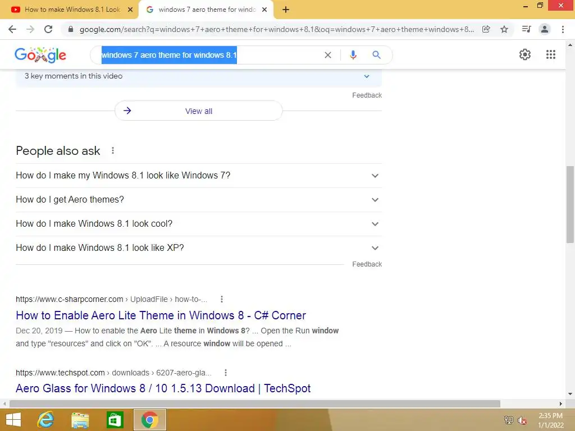575x431 pixels.
Task: Open Google quick settings gear
Action: [525, 54]
